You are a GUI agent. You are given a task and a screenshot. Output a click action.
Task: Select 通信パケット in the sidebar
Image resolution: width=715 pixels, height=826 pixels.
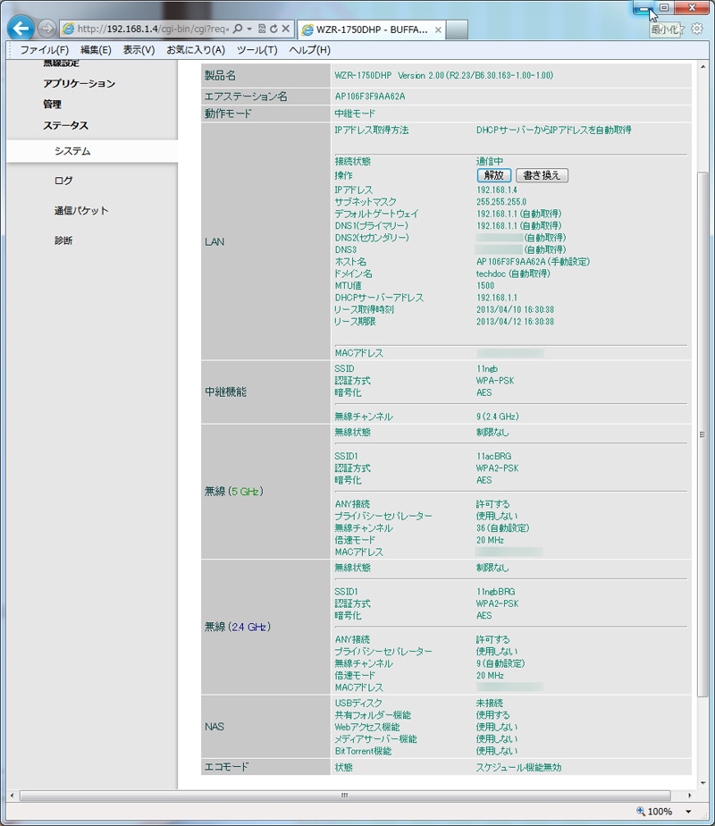[81, 211]
